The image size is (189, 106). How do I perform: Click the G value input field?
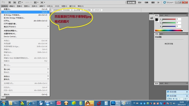pyautogui.click(x=179, y=23)
